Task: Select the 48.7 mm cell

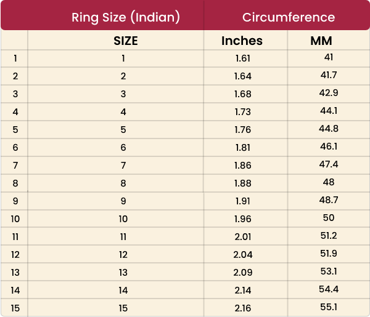Action: 329,200
